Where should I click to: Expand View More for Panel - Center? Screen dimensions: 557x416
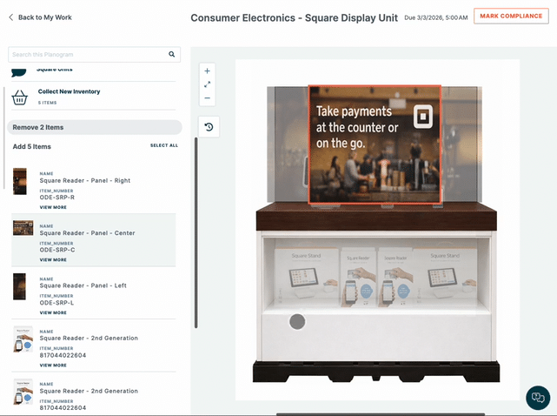click(x=53, y=259)
